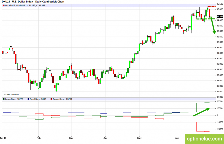Click the 91.500 price axis label

click(220, 48)
